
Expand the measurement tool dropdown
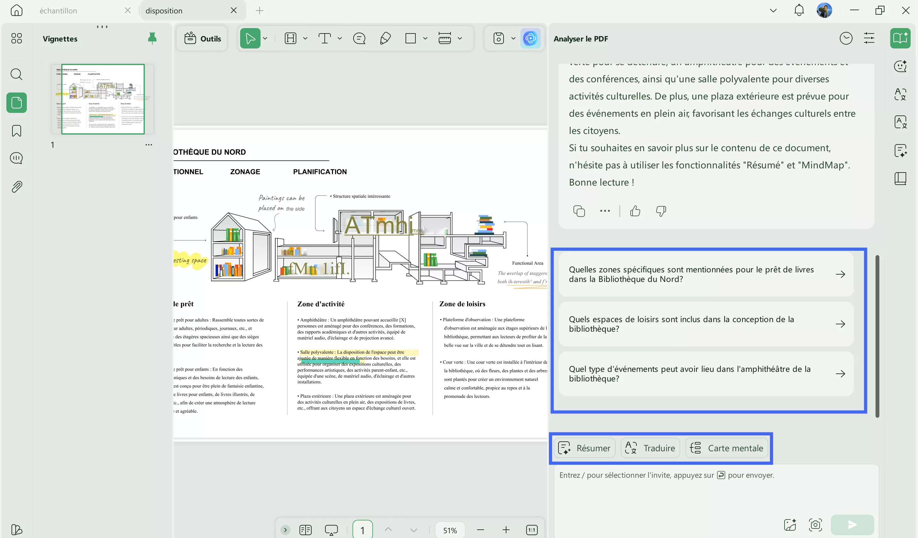click(460, 38)
